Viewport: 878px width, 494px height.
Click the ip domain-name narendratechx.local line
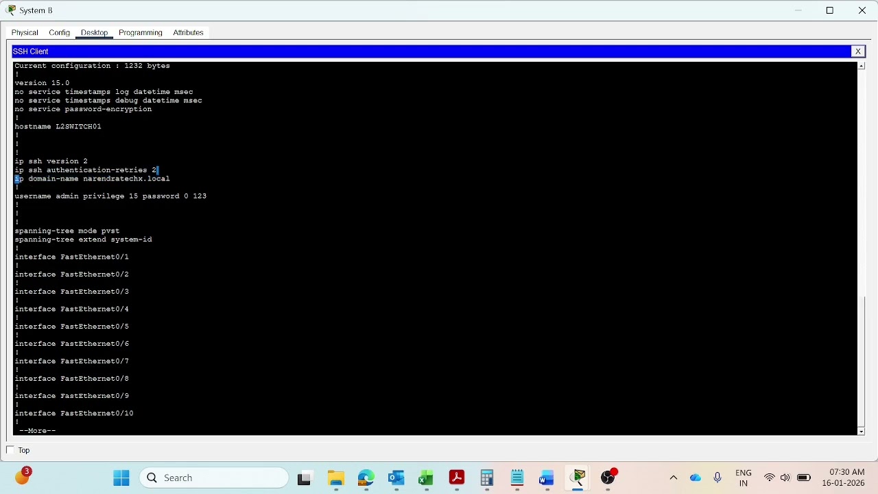pos(92,178)
